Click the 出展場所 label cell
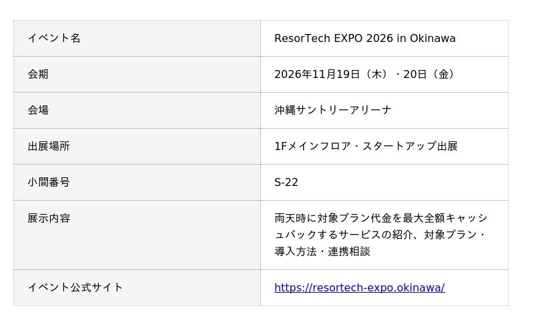 (x=137, y=146)
